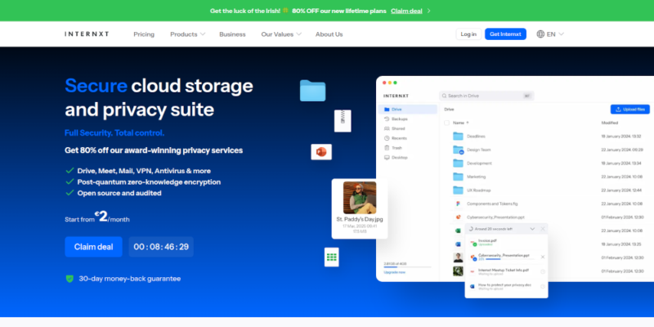The width and height of the screenshot is (654, 327).
Task: Click the arrow after the banner Claim deal link
Action: (428, 11)
